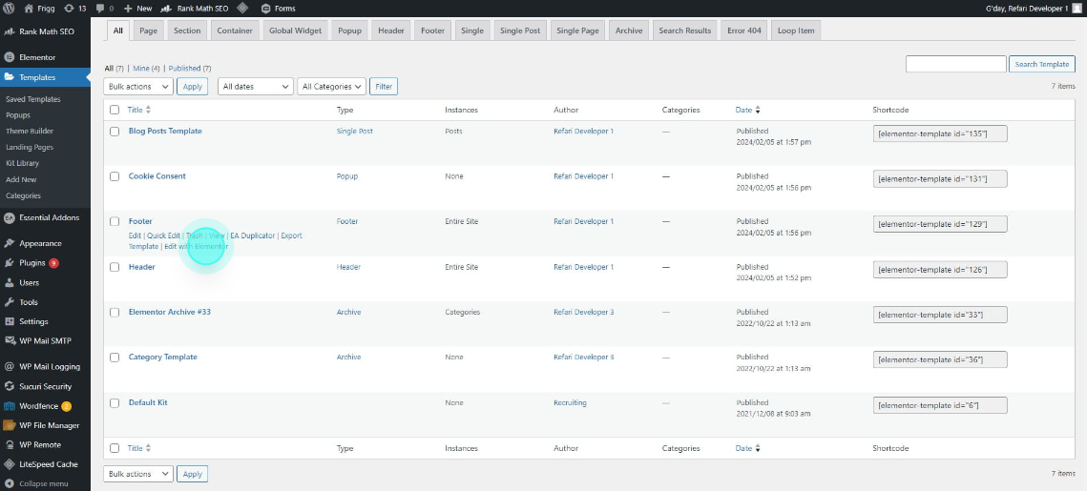Click into the template search input field
Viewport: 1087px width, 491px height.
click(x=956, y=65)
